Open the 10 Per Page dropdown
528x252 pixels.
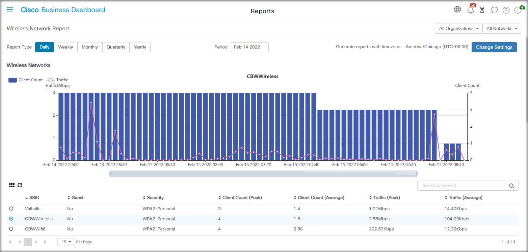click(66, 242)
